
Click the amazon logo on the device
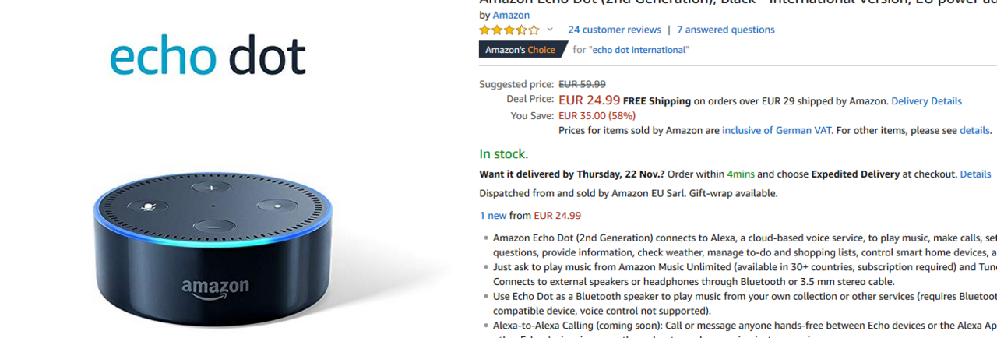216,288
